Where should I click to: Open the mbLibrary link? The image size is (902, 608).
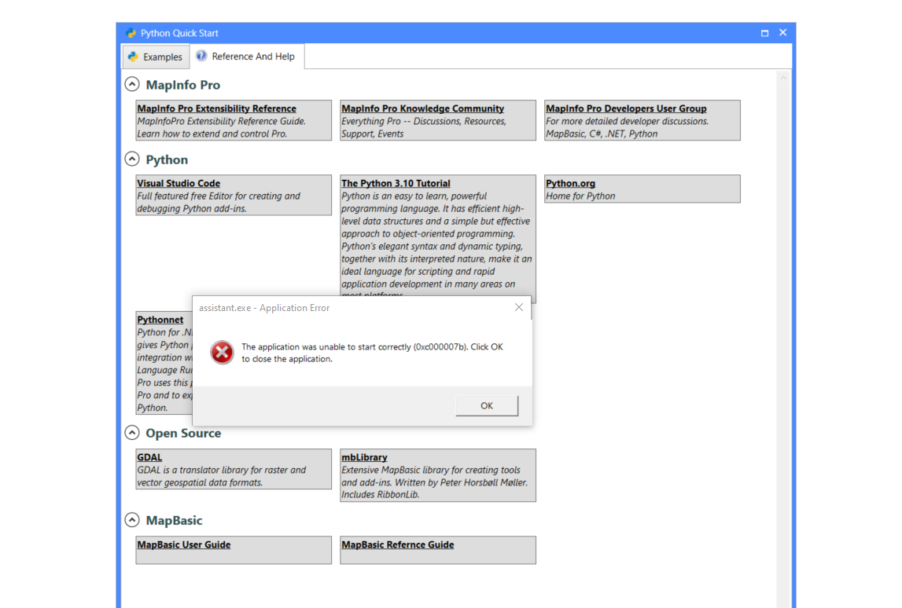click(364, 457)
